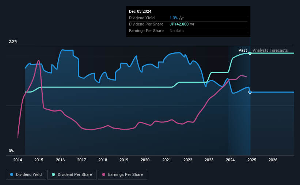Viewport: 300px width, 185px height.
Task: Click the 2016 x-axis label
Action: (60, 160)
